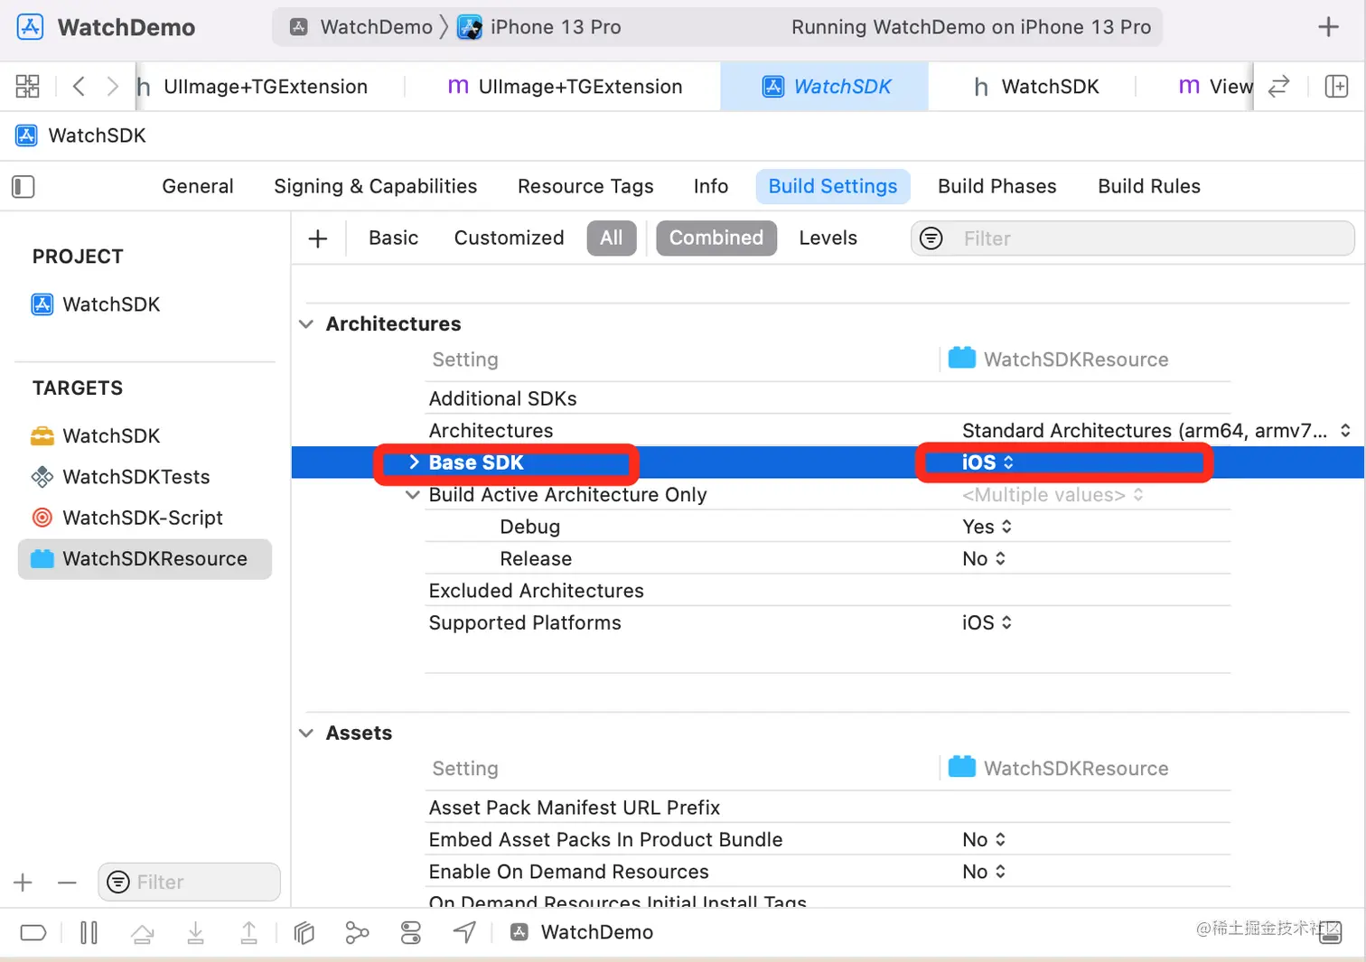Change Enable On Demand Resources value
Viewport: 1366px width, 962px height.
click(x=984, y=872)
